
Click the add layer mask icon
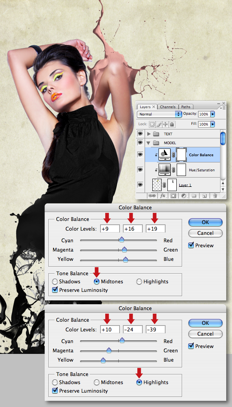click(173, 196)
